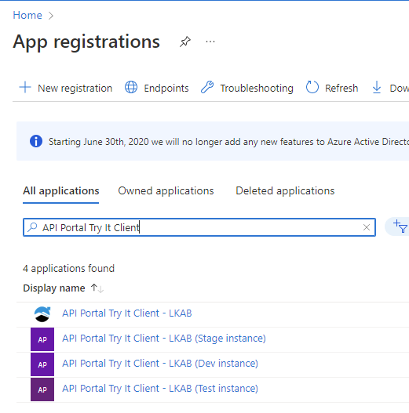Open the more options ellipsis menu

[210, 42]
